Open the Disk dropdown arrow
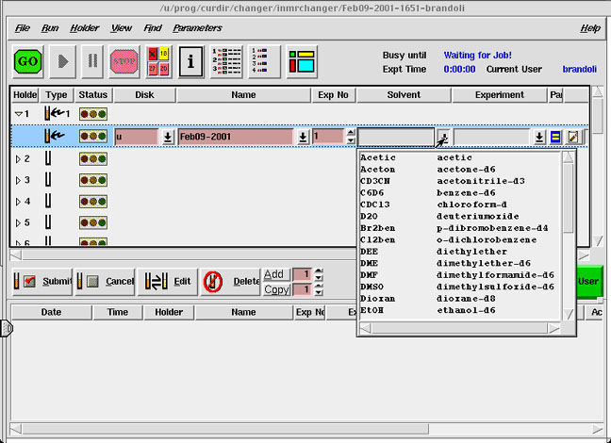This screenshot has height=443, width=611. click(x=167, y=137)
